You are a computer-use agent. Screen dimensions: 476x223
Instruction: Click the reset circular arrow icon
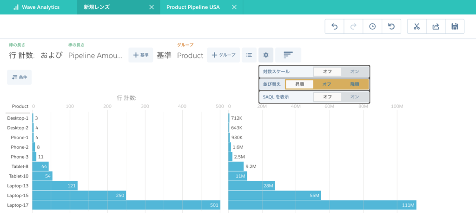pos(391,26)
